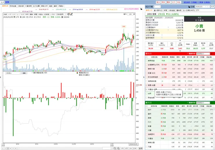Open the ETF tab in the right panel
This screenshot has height=150, width=215.
pos(198,10)
